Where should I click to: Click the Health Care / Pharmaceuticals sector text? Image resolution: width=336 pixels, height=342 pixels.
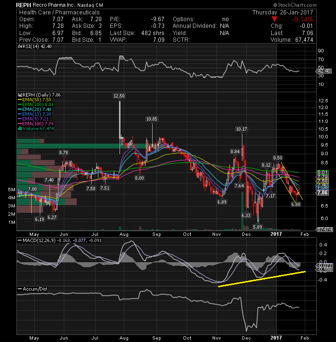coord(59,12)
